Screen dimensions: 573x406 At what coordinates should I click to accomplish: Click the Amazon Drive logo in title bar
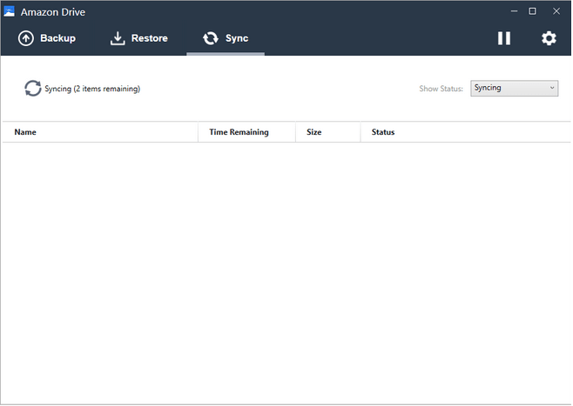tap(10, 11)
